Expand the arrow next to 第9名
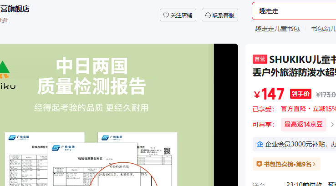Screen dimensions: 336x186 pyautogui.click(x=314, y=164)
